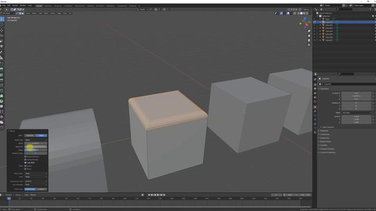Open the rotation Mode dropdown

coord(357,113)
